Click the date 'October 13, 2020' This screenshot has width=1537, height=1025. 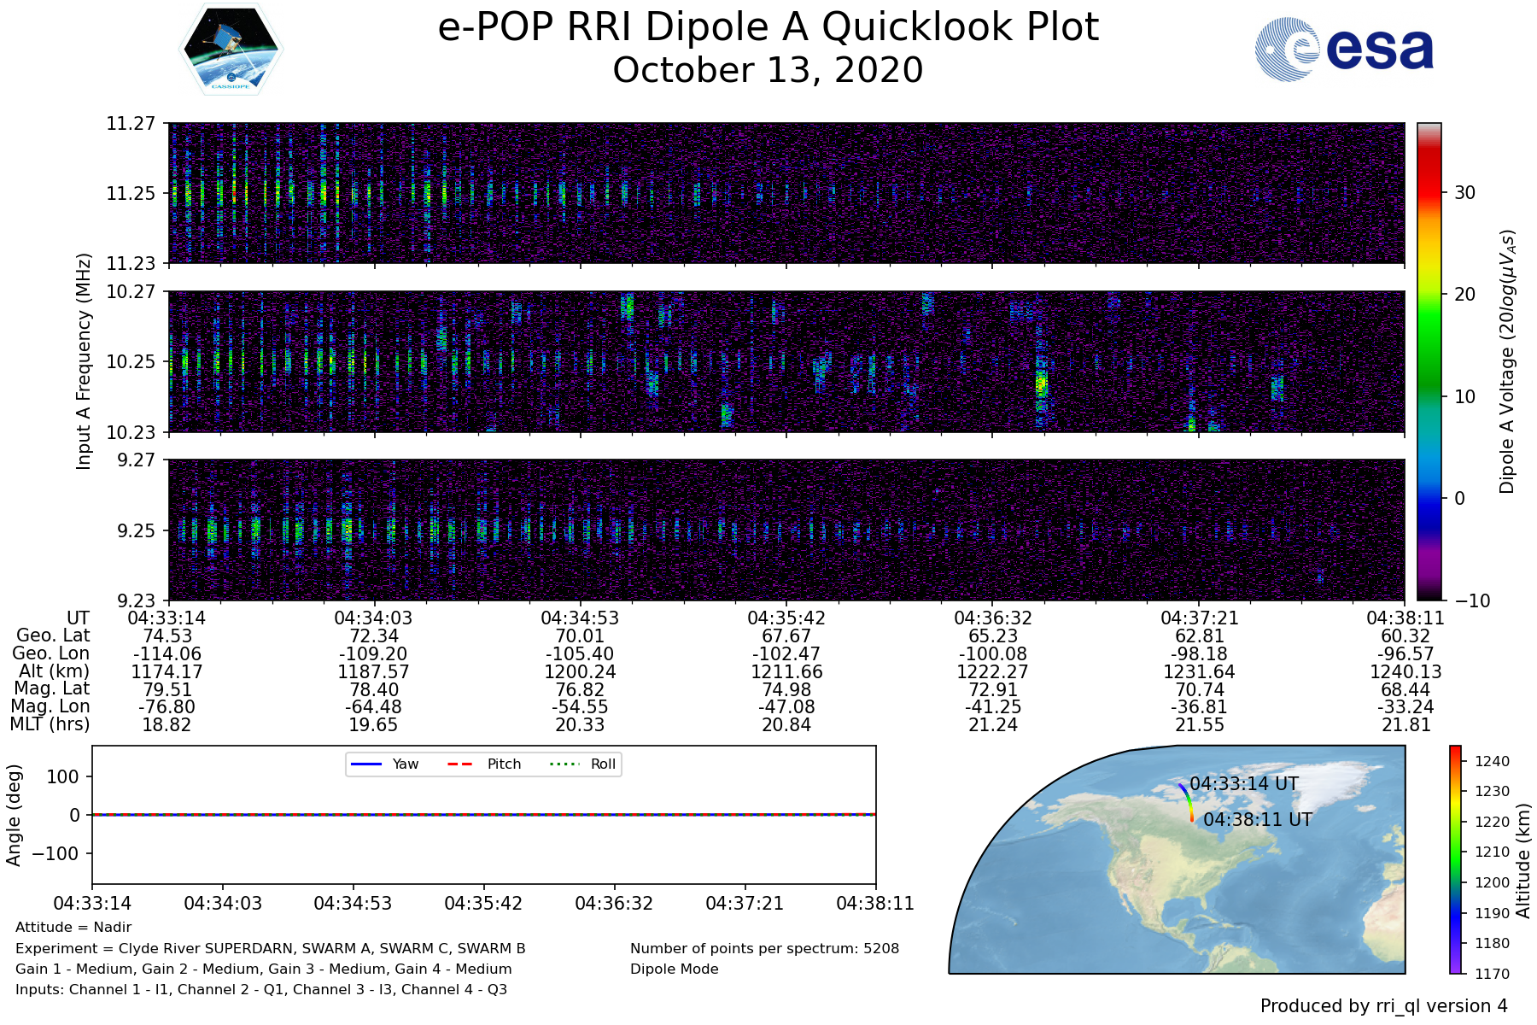(x=768, y=70)
